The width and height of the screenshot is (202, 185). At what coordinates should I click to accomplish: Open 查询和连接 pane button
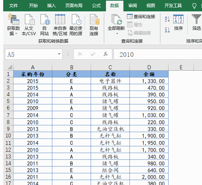(x=141, y=16)
